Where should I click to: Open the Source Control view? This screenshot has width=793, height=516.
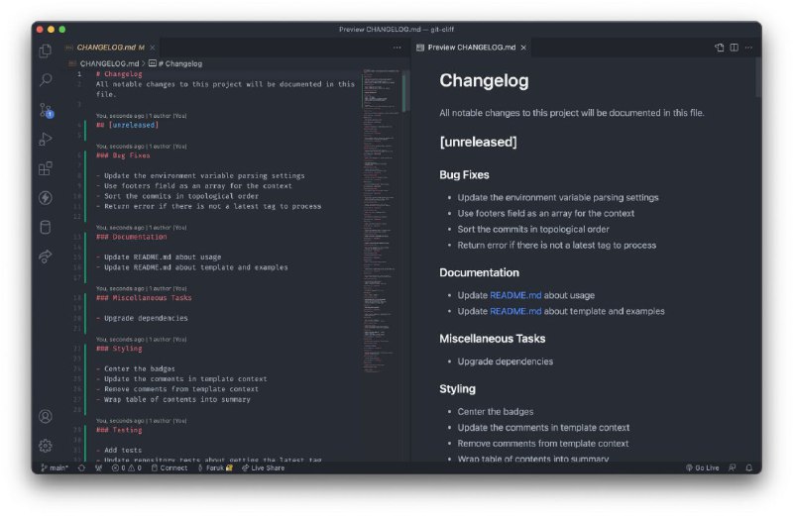(x=46, y=110)
